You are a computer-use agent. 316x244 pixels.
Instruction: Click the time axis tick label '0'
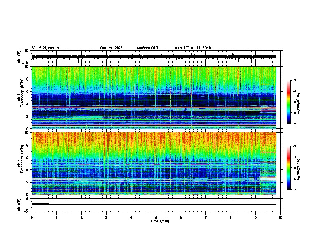coord(32,218)
